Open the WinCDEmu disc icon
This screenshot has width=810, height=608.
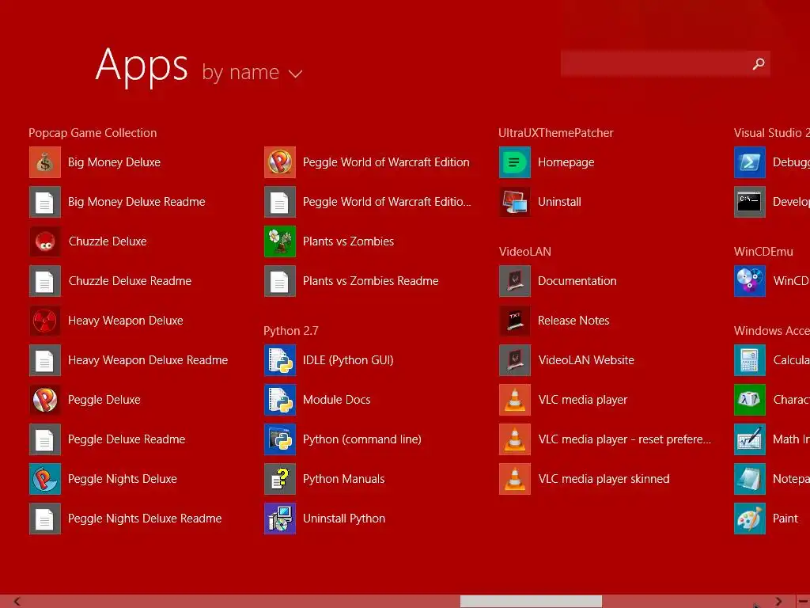coord(750,281)
